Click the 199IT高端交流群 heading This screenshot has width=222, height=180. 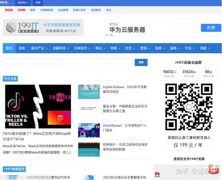click(188, 62)
